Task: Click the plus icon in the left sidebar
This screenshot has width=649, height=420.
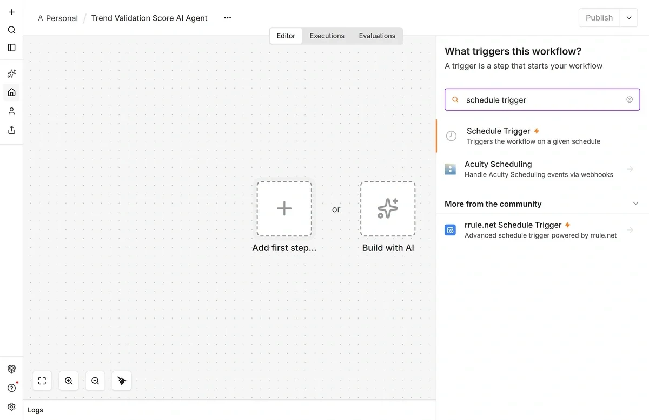Action: [11, 12]
